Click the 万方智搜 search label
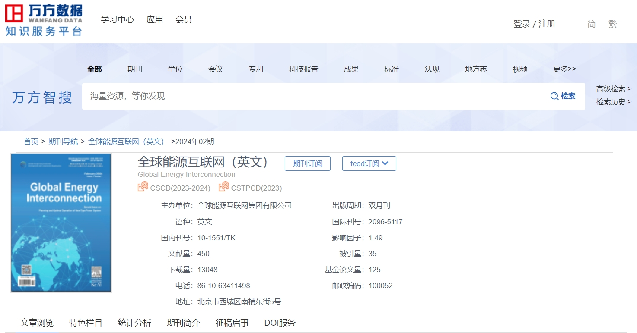 coord(42,97)
